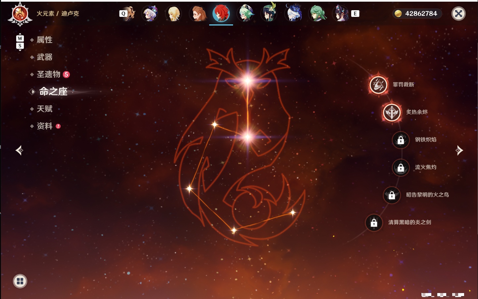
Task: Open the 属性 attributes menu
Action: coord(44,40)
